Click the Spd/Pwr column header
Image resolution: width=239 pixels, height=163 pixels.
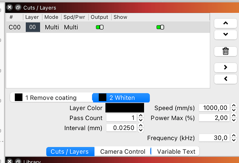point(75,17)
